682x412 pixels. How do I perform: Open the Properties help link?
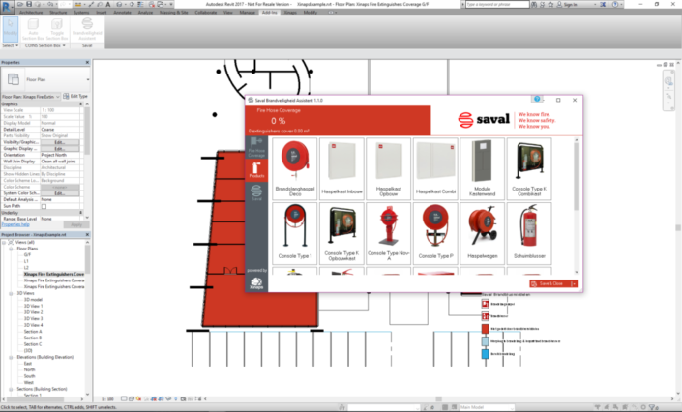(x=15, y=224)
